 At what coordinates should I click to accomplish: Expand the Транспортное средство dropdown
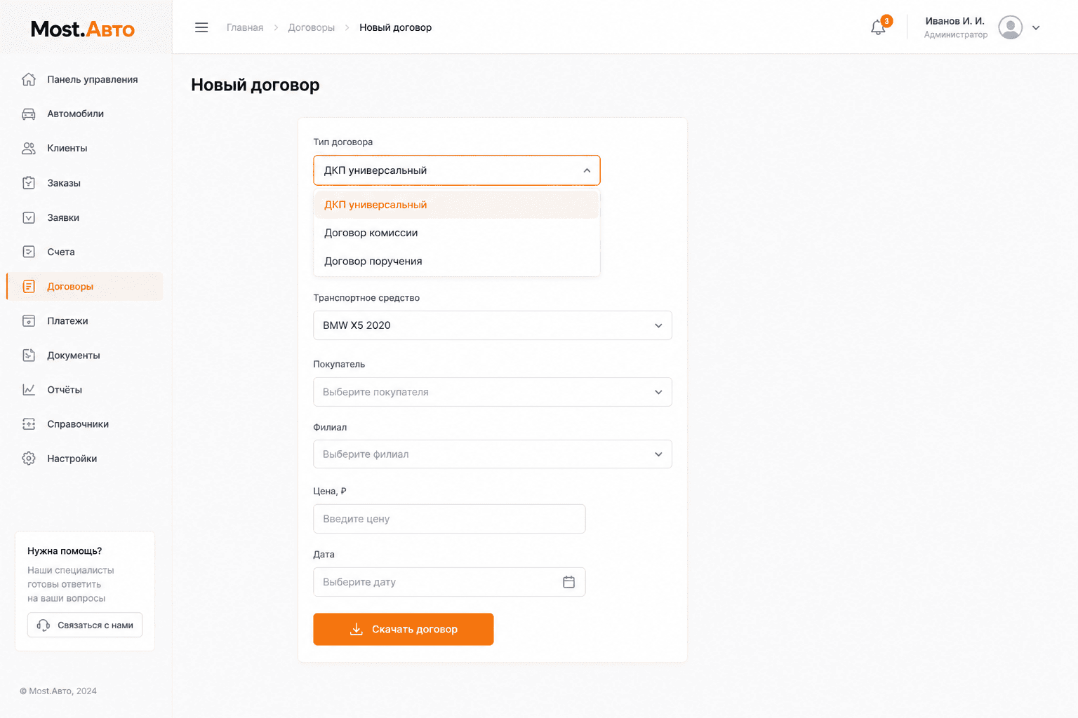[x=493, y=325]
